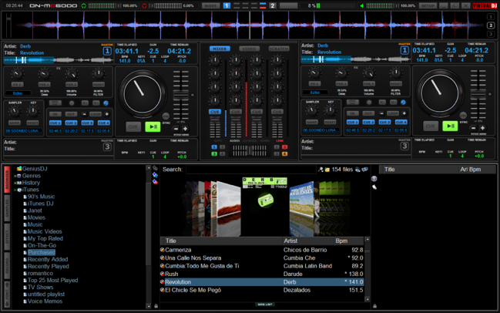Screen dimensions: 500x313
Task: Toggle the blue CUE on first mixer channel
Action: [215, 112]
